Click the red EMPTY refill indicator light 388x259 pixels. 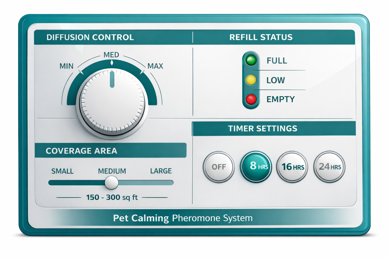point(251,99)
